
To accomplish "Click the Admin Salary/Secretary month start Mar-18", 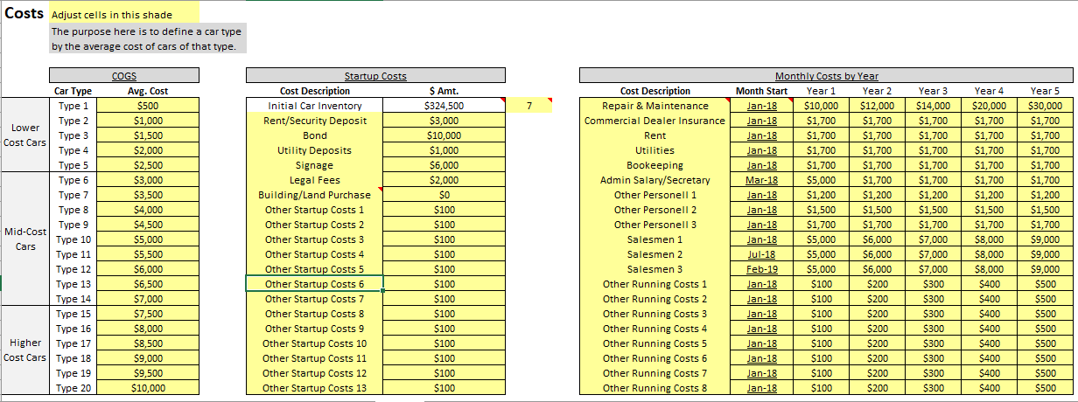I will [x=762, y=180].
